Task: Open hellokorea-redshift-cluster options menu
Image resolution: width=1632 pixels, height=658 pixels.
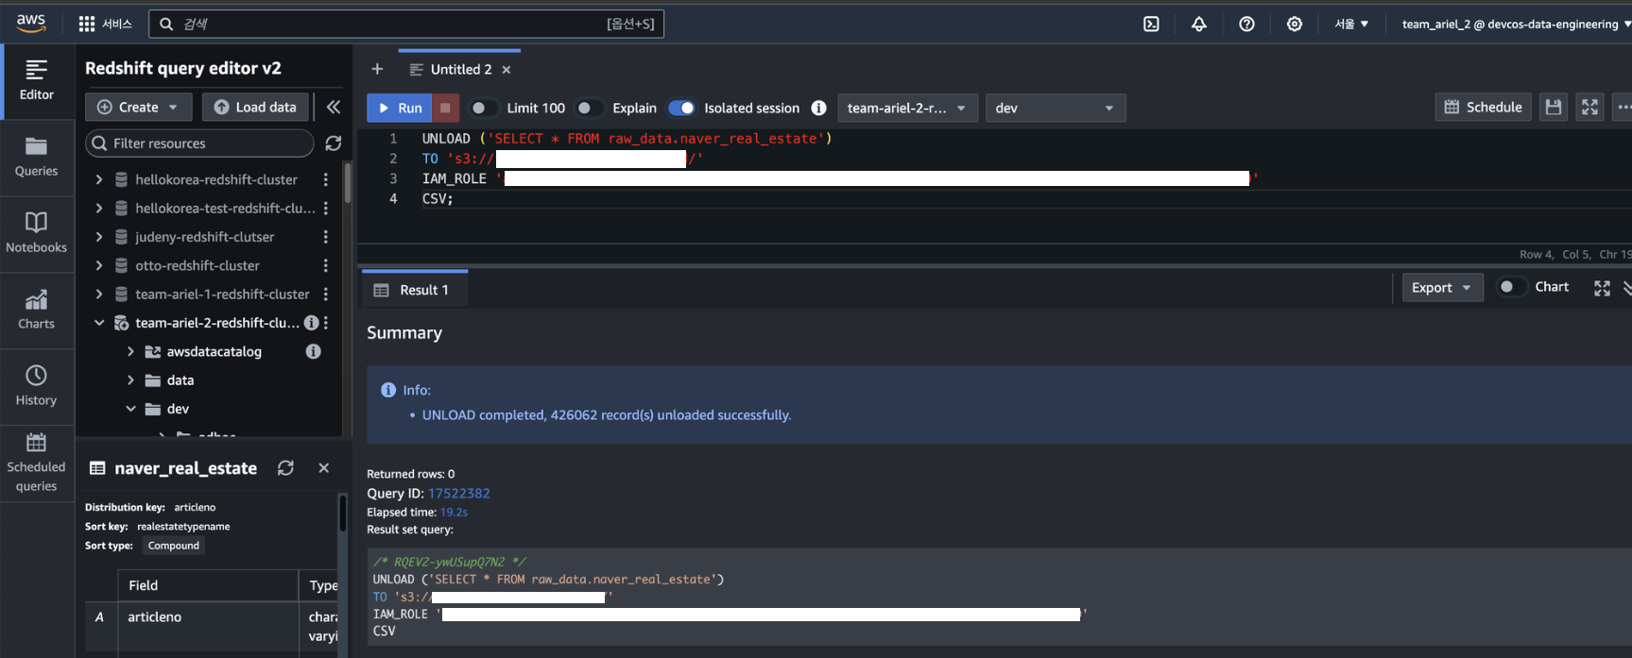Action: point(326,179)
